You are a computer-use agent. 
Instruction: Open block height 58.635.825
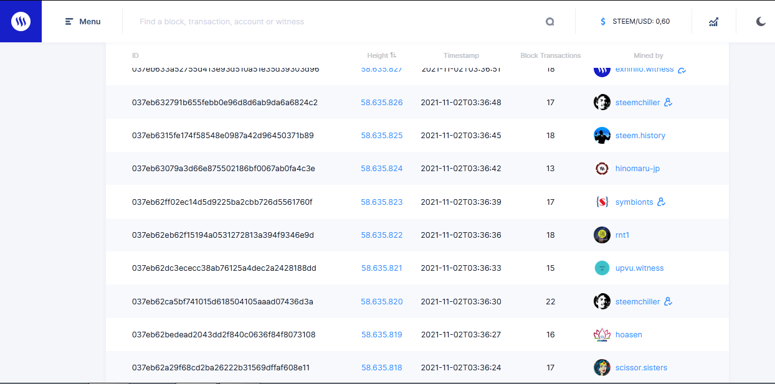[x=382, y=136]
